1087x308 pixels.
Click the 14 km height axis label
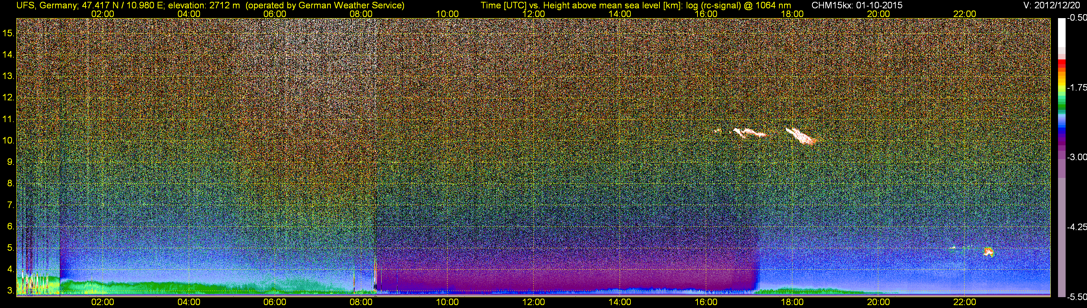(x=8, y=54)
